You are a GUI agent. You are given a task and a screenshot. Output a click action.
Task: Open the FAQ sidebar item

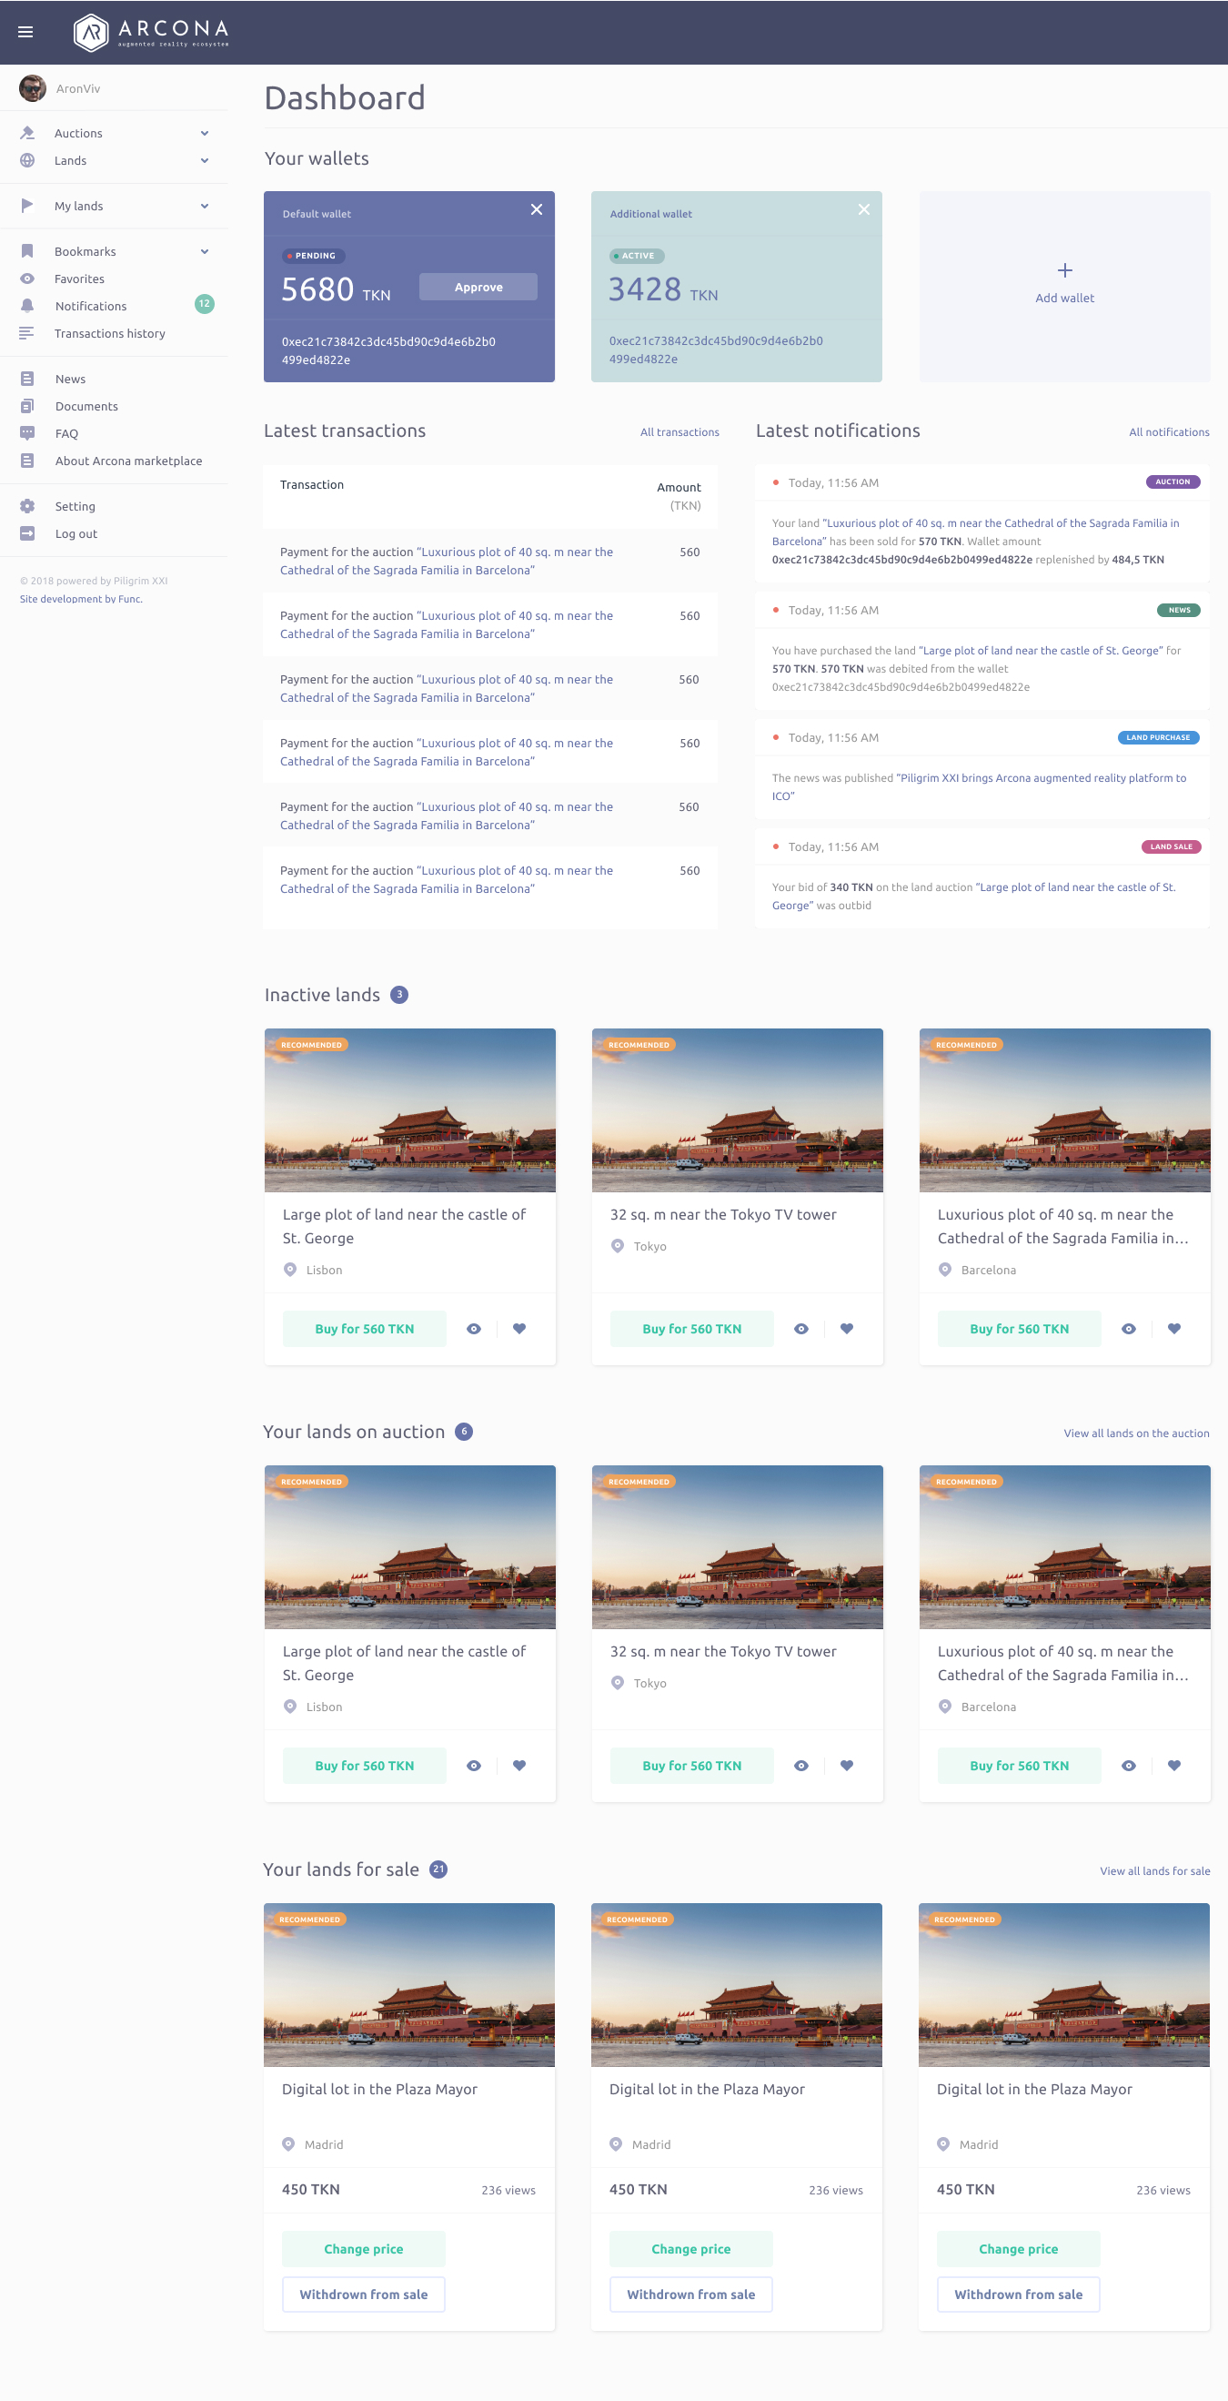66,433
